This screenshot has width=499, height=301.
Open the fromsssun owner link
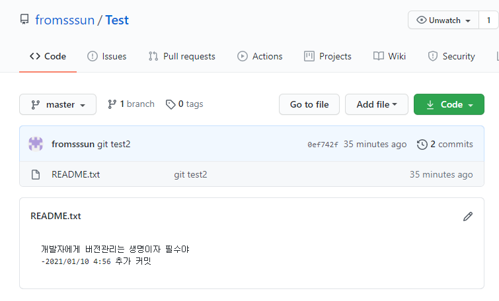[65, 20]
